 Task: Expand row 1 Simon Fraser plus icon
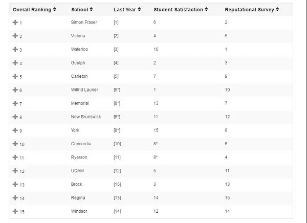click(15, 23)
